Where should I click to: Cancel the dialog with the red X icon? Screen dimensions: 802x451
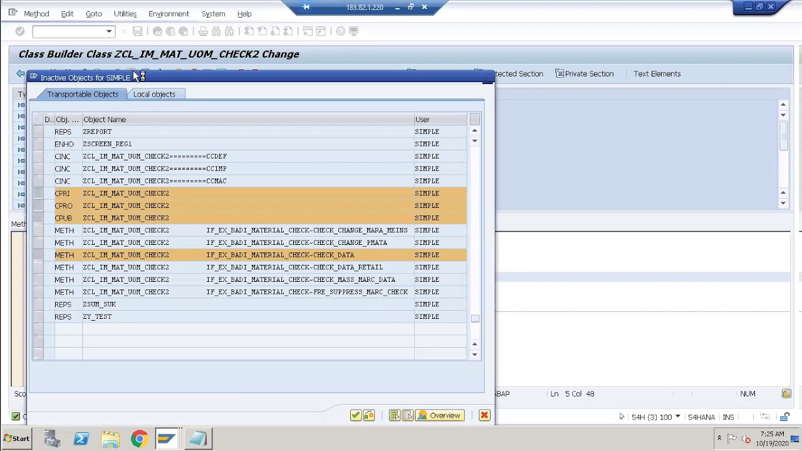(x=484, y=415)
